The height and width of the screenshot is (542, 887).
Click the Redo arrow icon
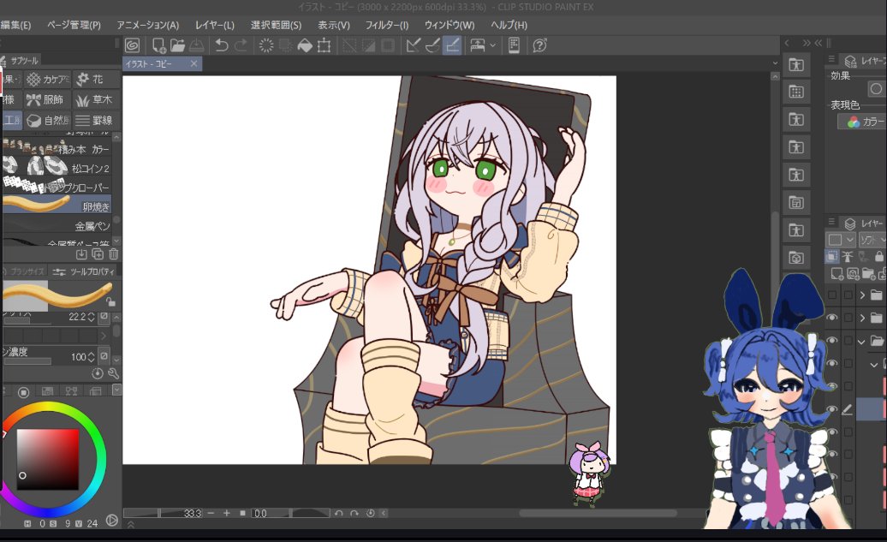pyautogui.click(x=241, y=45)
